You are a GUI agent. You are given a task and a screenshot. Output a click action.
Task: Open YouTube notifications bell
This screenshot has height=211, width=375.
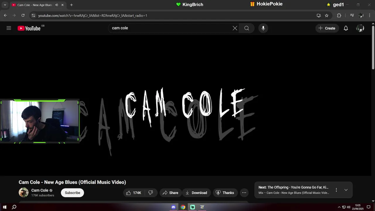[x=346, y=28]
